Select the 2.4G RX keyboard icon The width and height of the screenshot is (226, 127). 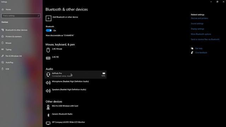pyautogui.click(x=48, y=58)
